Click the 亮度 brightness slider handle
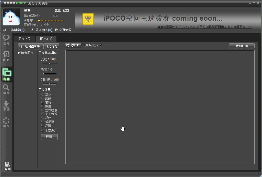 click(x=49, y=64)
